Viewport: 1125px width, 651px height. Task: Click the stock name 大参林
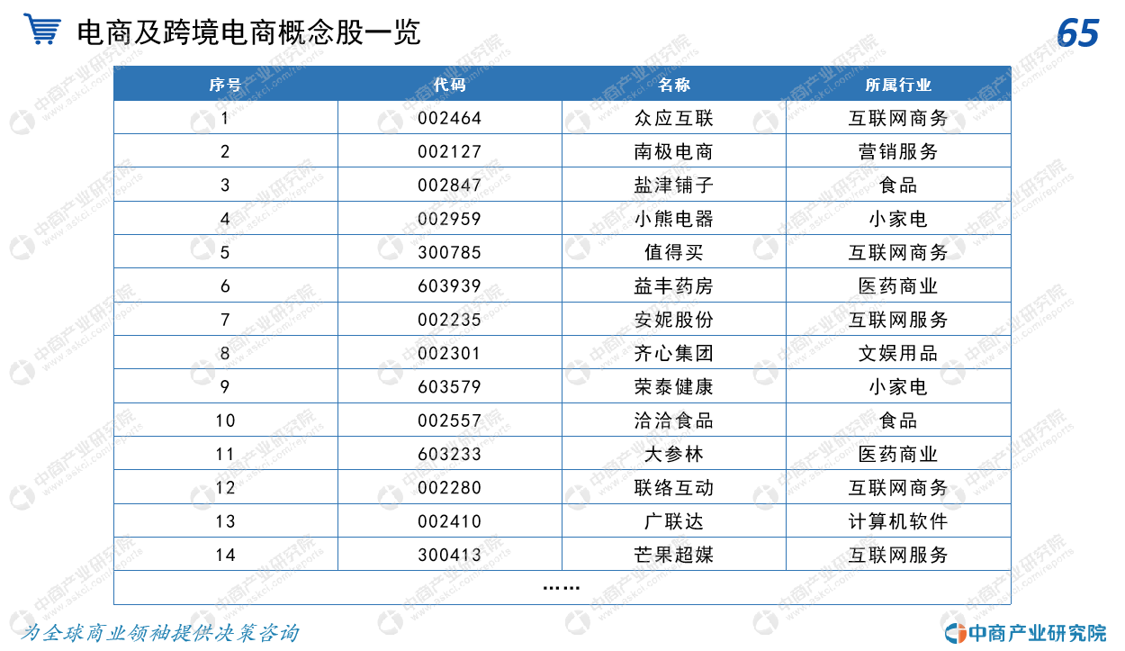(x=673, y=454)
